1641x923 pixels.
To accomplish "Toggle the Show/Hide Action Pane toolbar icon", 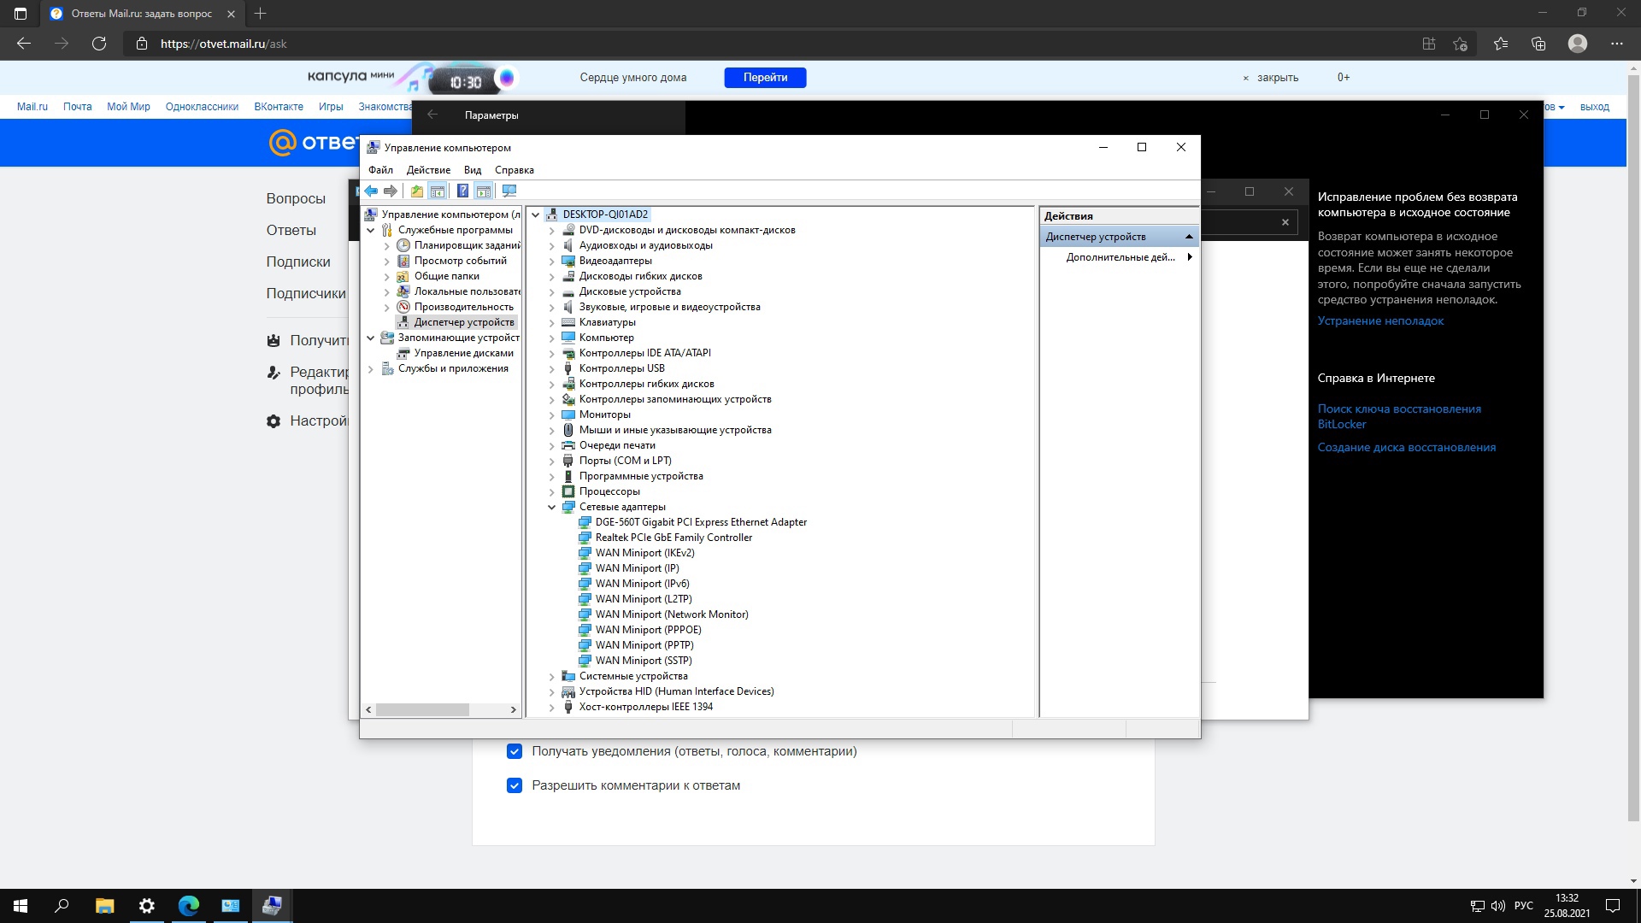I will (x=484, y=191).
